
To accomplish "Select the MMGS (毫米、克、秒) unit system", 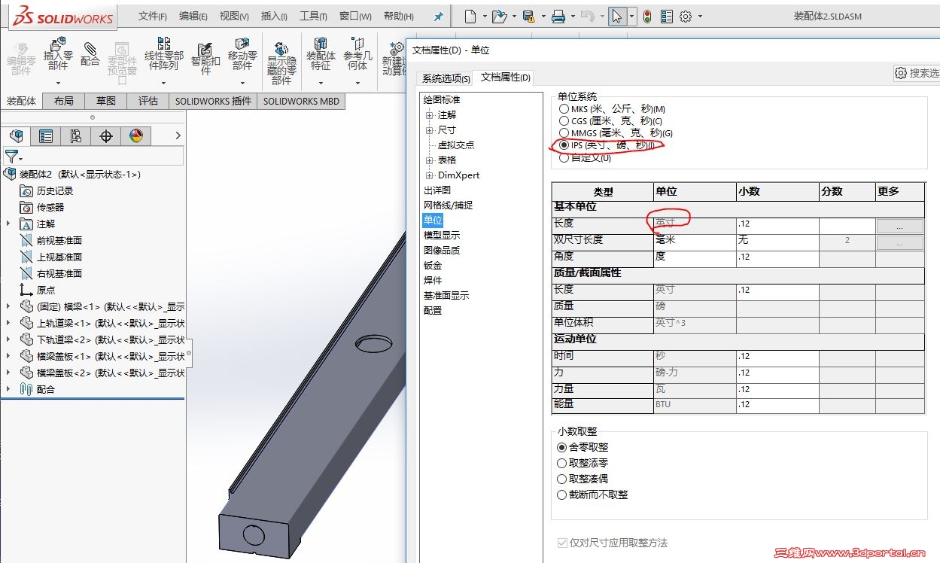I will 564,132.
